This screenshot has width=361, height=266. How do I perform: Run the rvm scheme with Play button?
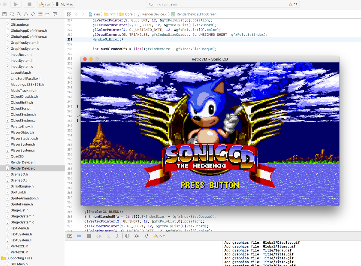click(16, 4)
